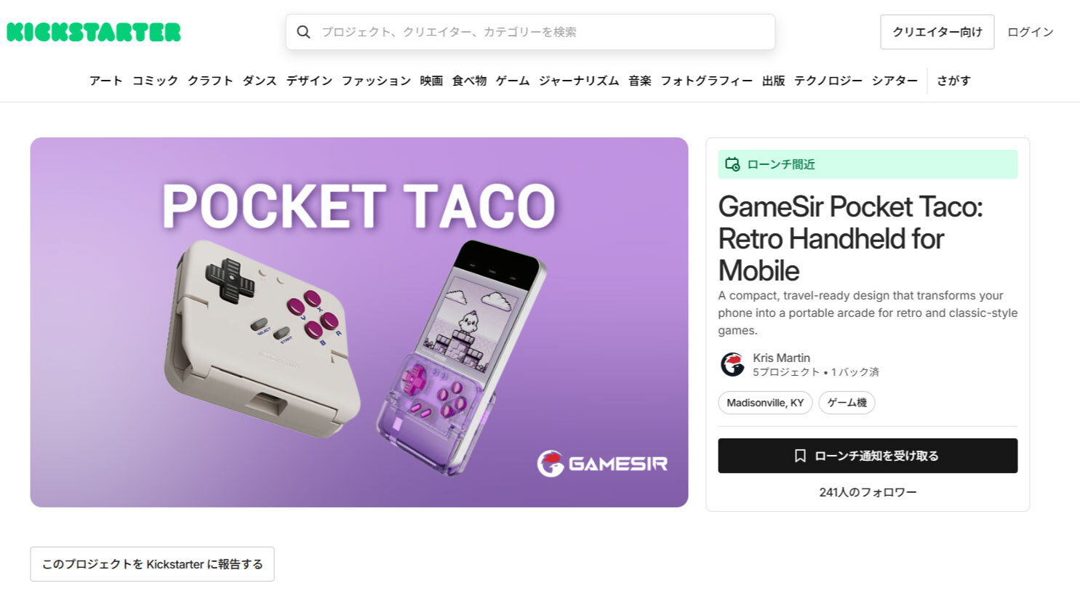Click Kris Martin's creator avatar

(732, 364)
